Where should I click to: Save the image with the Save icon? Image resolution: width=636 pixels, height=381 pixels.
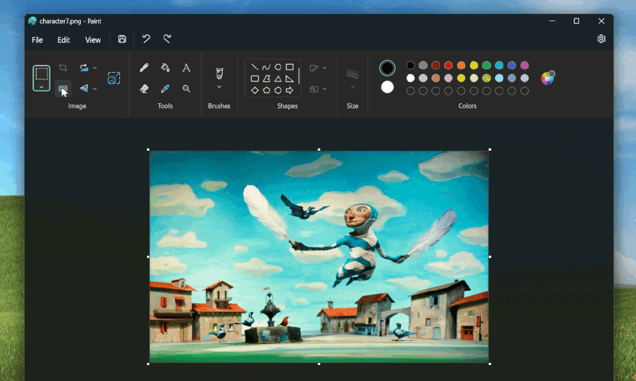tap(122, 39)
